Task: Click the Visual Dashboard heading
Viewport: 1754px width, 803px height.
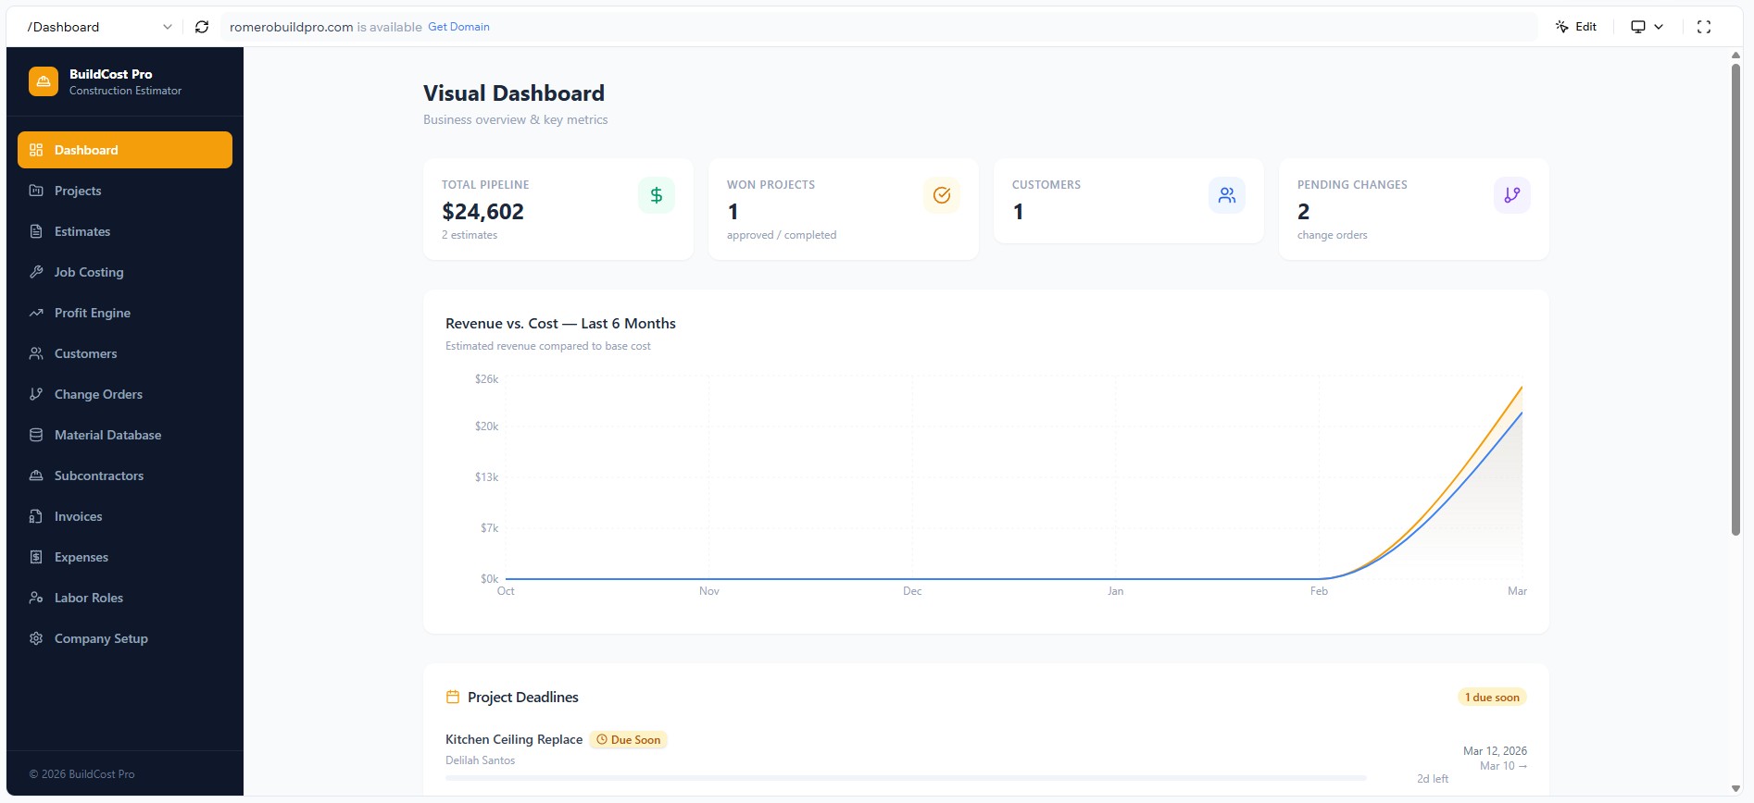Action: tap(514, 93)
